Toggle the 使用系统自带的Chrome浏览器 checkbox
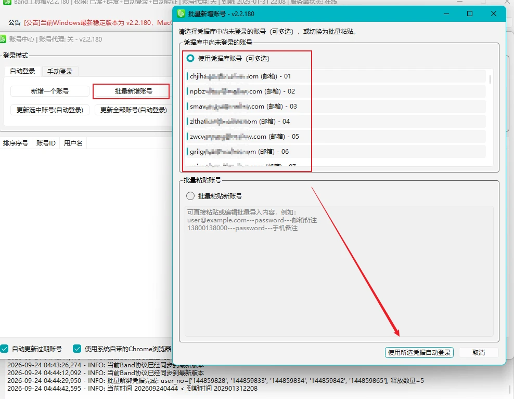Image resolution: width=514 pixels, height=399 pixels. click(77, 349)
